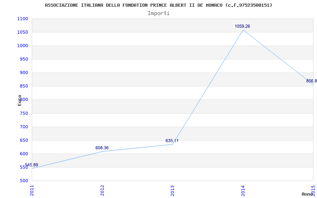Click the 2012 x-axis label
The height and width of the screenshot is (198, 317).
pos(102,190)
